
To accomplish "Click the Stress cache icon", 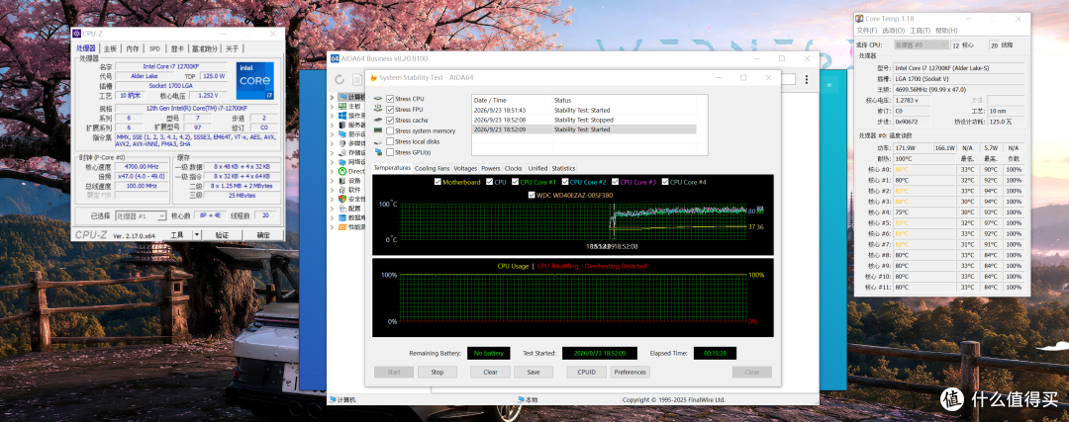I will (x=378, y=120).
